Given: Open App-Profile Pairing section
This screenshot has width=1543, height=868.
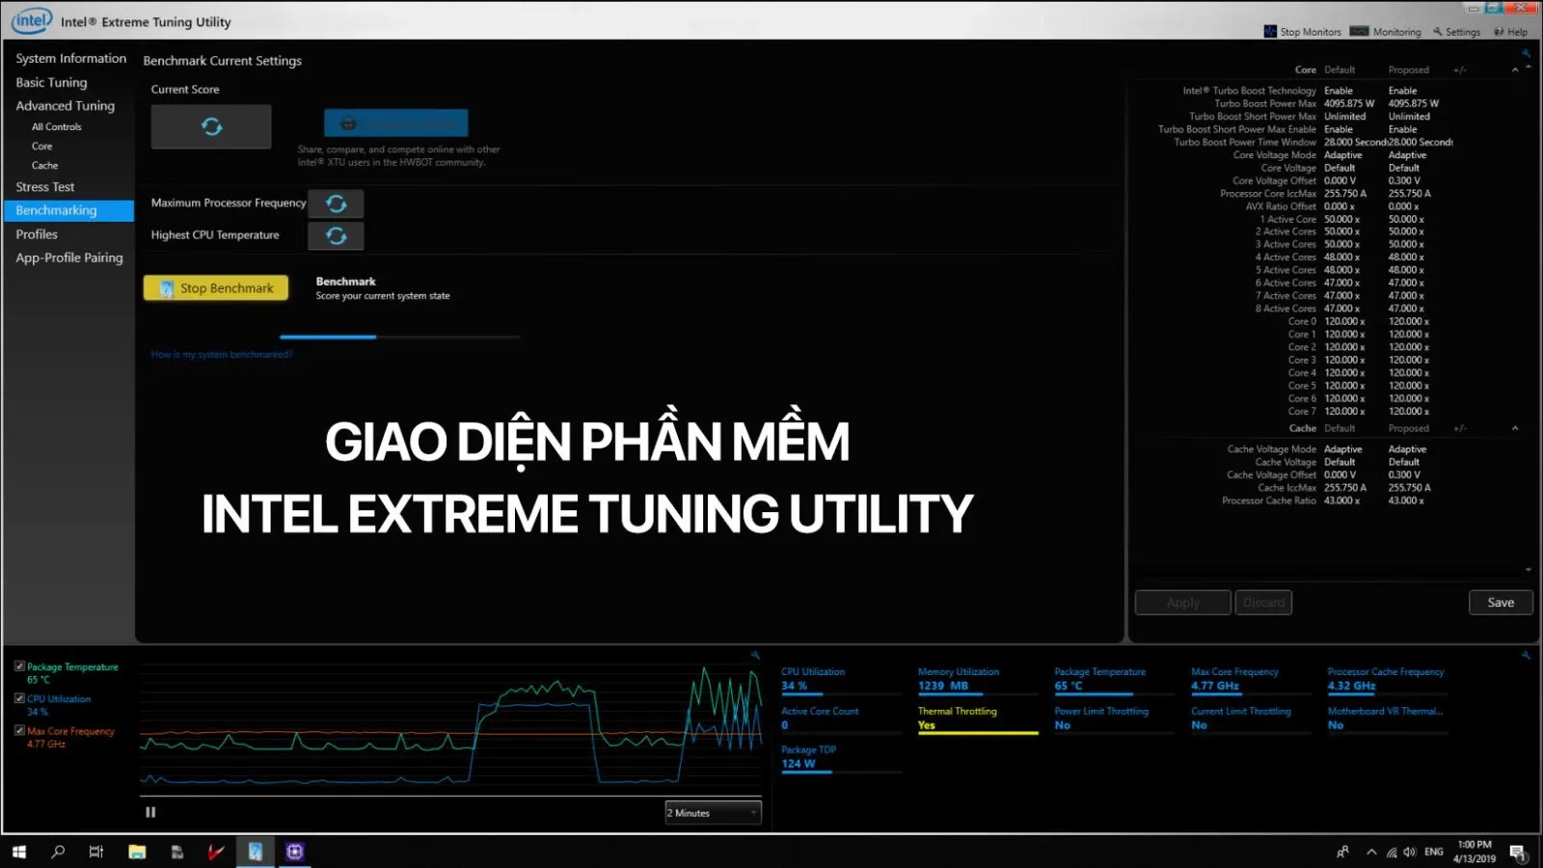Looking at the screenshot, I should click(68, 258).
